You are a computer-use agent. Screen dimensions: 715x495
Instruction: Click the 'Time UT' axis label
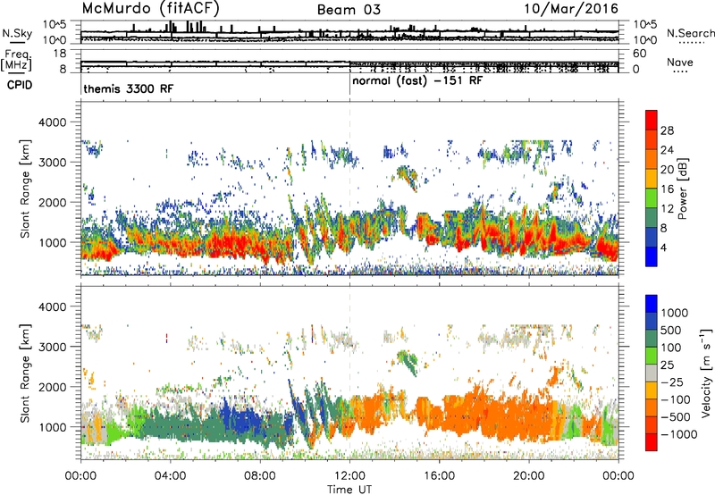tap(349, 490)
